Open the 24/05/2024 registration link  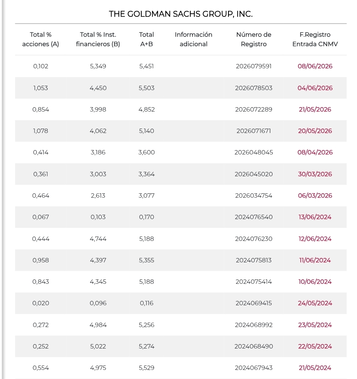point(315,303)
